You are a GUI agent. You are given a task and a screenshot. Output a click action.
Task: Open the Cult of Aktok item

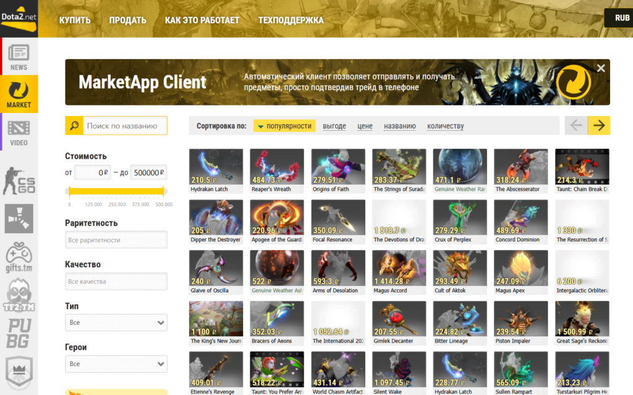(460, 272)
